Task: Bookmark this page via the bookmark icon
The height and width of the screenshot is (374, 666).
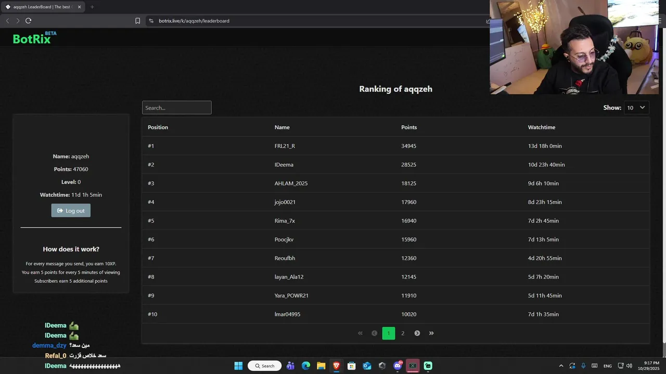Action: (x=137, y=21)
